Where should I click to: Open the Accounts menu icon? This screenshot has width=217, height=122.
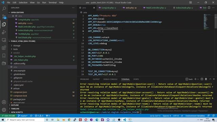(x=4, y=102)
